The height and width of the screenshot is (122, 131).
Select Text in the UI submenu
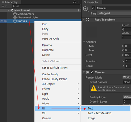[106, 108]
